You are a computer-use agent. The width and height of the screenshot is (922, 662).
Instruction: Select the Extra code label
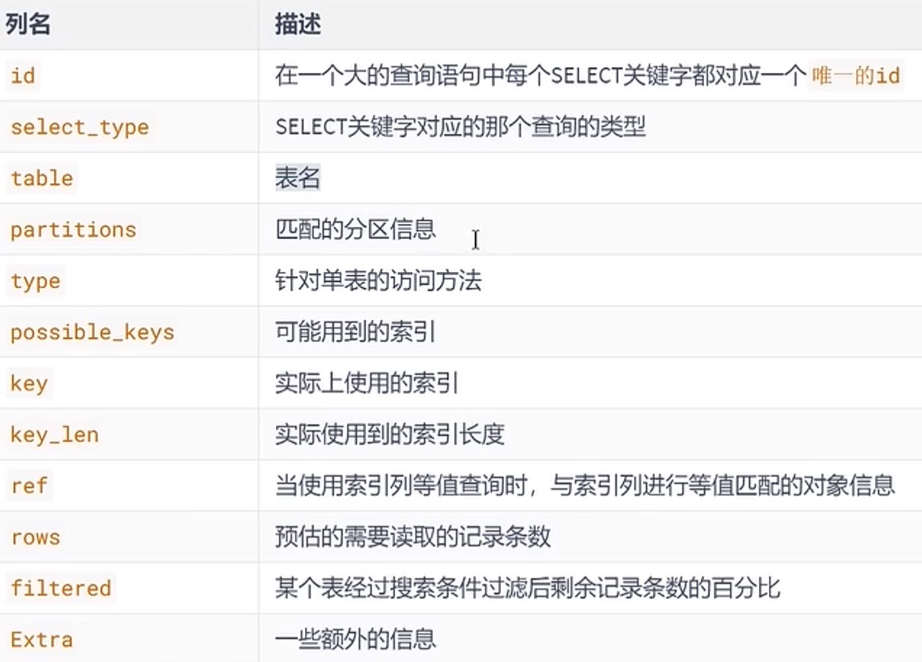coord(42,640)
